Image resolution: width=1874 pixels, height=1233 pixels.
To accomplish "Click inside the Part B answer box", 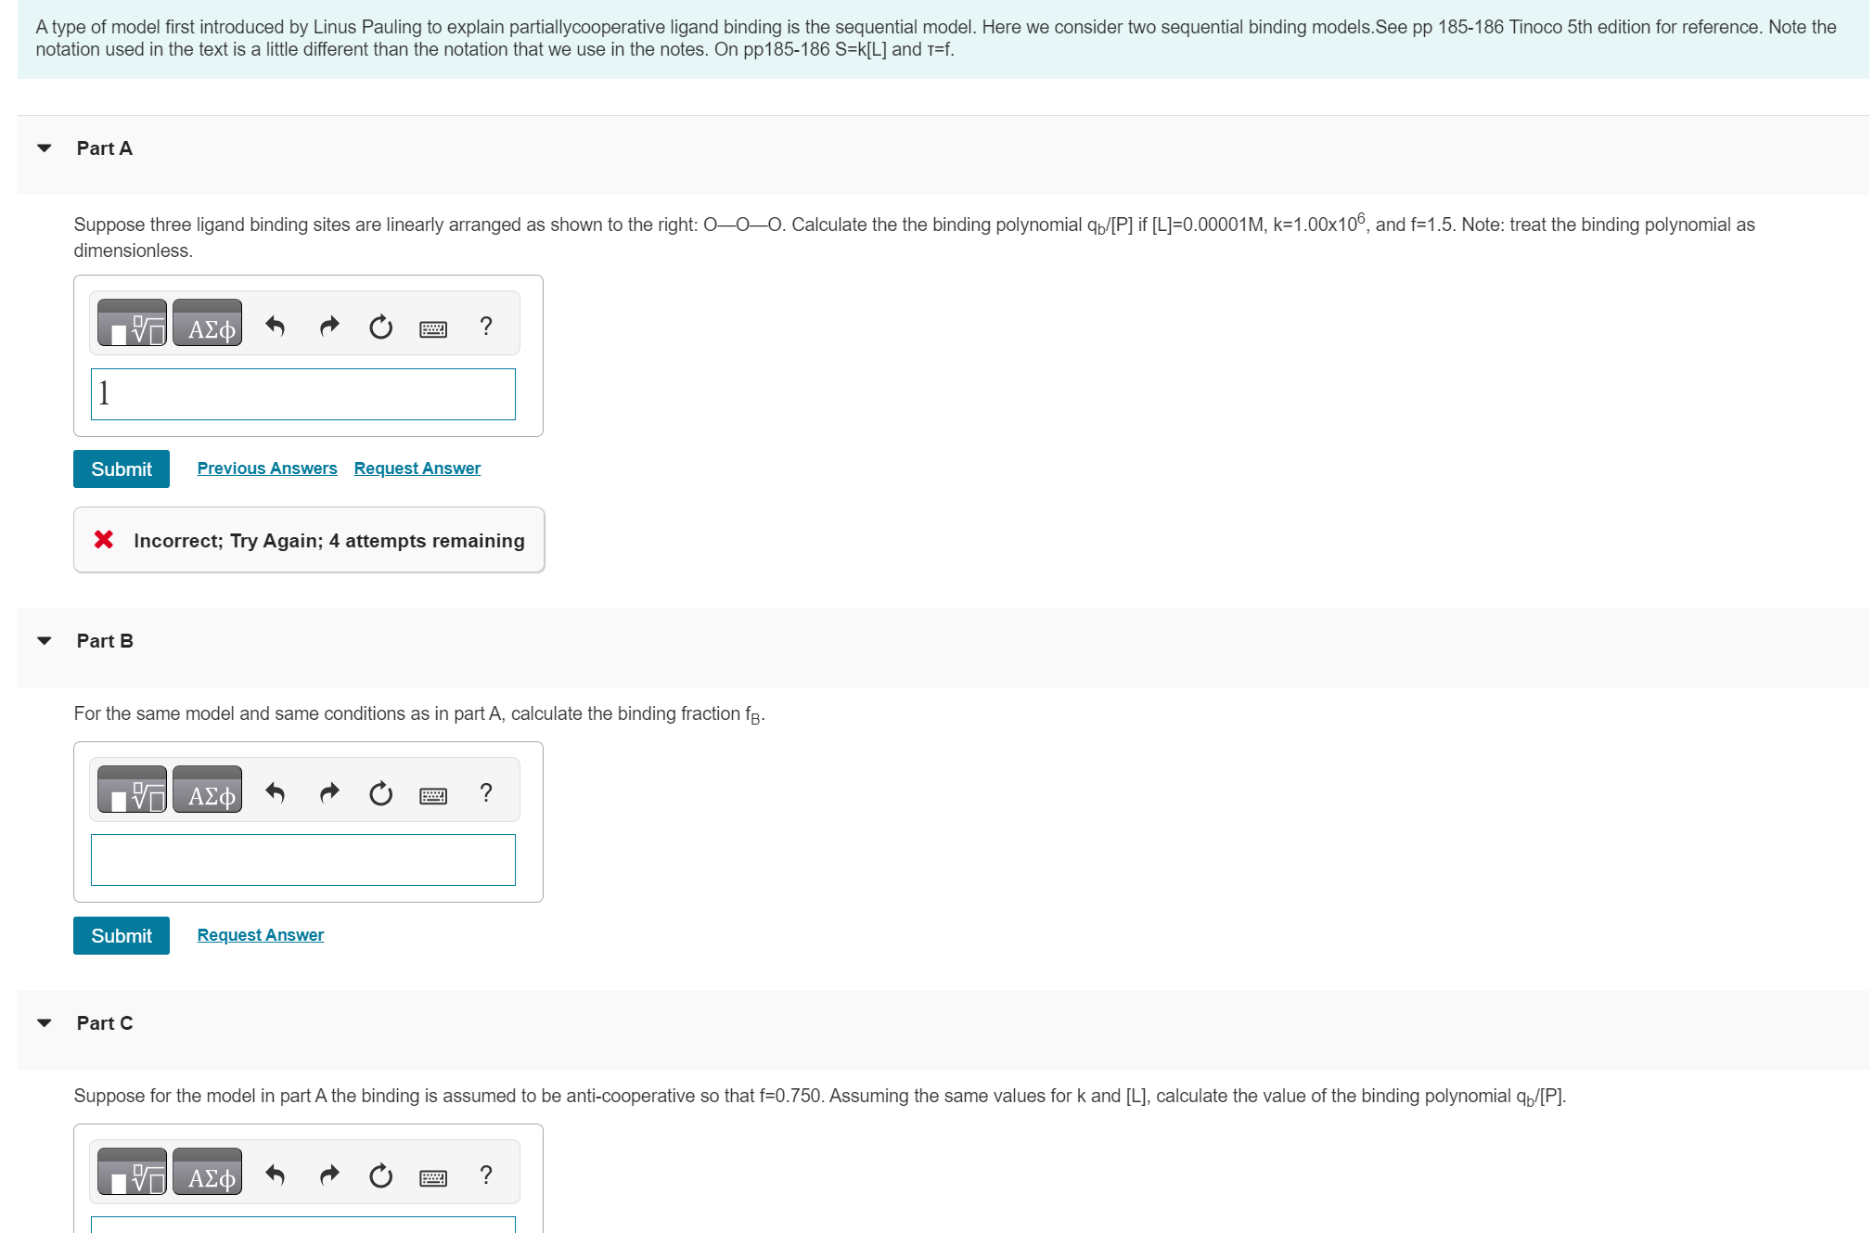I will (302, 860).
